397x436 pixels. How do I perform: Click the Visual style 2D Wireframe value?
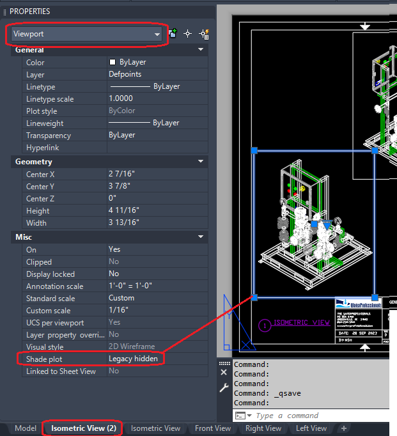(x=157, y=346)
